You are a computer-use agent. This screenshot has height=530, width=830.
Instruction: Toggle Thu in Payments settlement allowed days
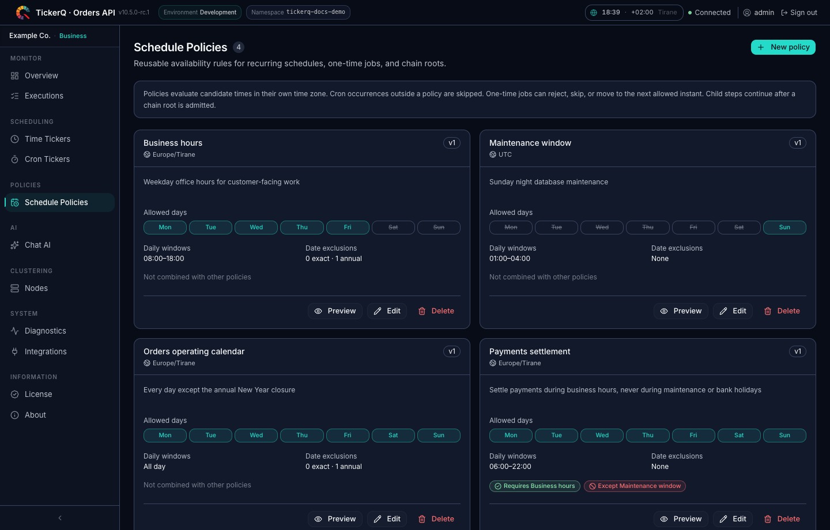tap(648, 436)
